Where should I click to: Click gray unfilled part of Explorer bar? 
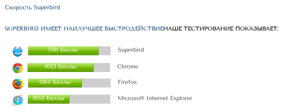pos(90,99)
